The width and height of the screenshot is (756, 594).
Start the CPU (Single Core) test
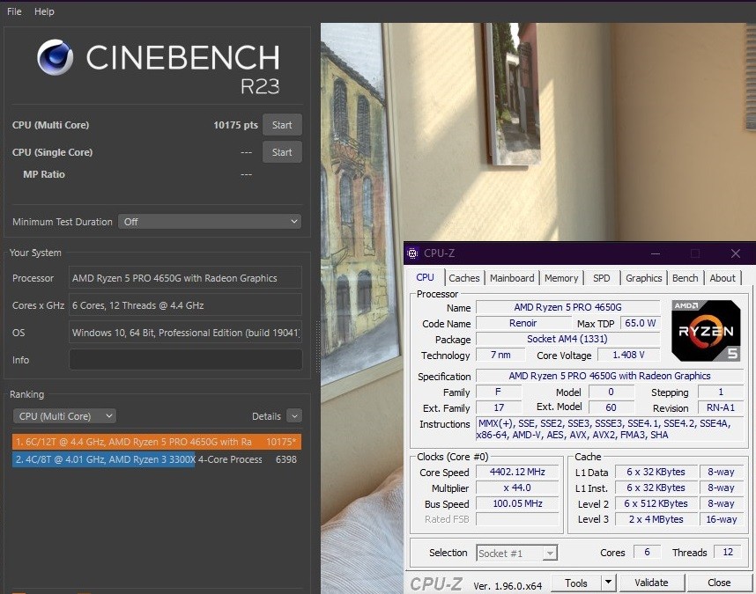point(282,152)
